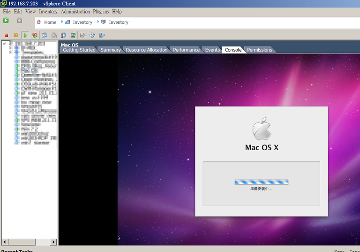This screenshot has width=360, height=252.
Task: Open the Resource Allocation tab
Action: (146, 50)
